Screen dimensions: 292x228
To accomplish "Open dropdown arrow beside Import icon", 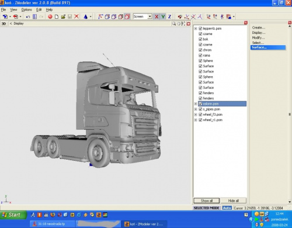I will point(10,17).
